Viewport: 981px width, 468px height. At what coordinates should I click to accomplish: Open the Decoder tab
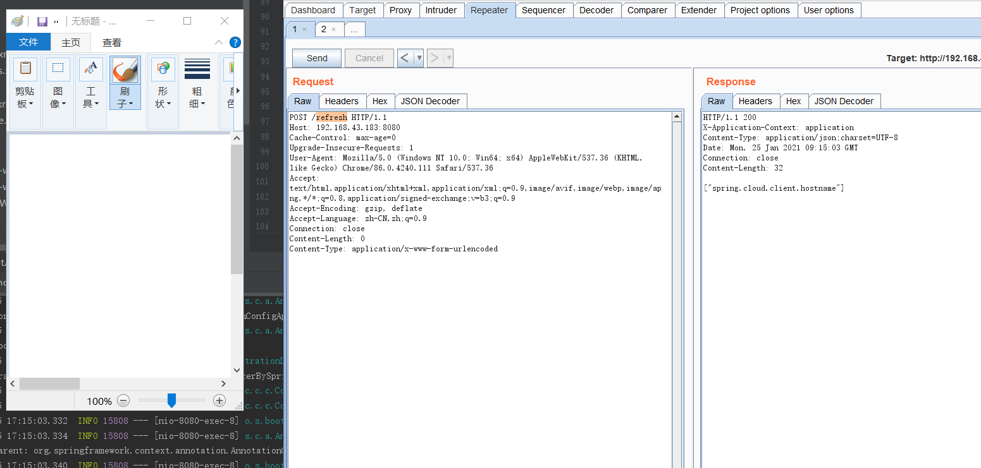click(x=596, y=10)
